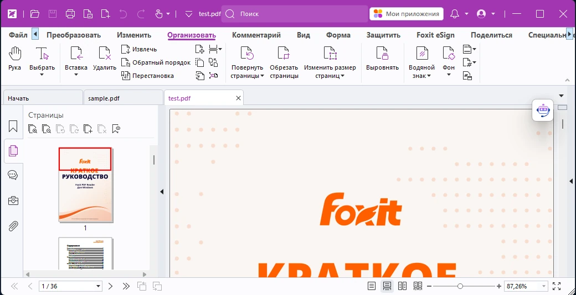Open the zoom percentage dropdown
This screenshot has width=576, height=295.
[544, 286]
